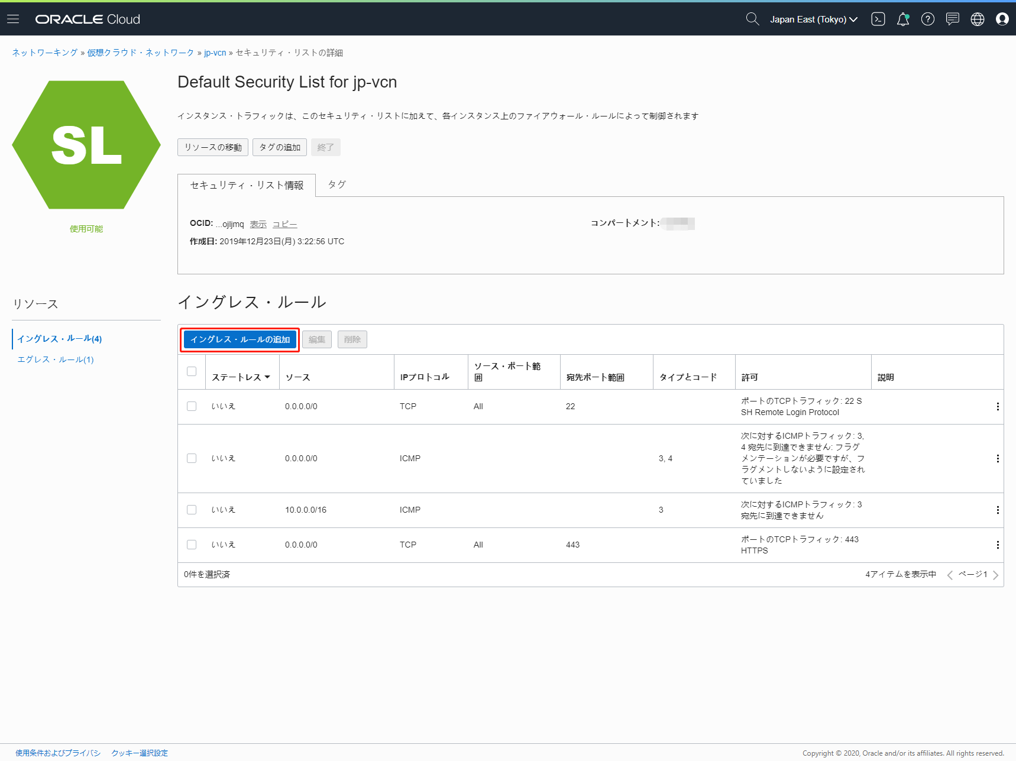This screenshot has height=761, width=1016.
Task: Select the TCP port 443 rule checkbox
Action: [x=192, y=545]
